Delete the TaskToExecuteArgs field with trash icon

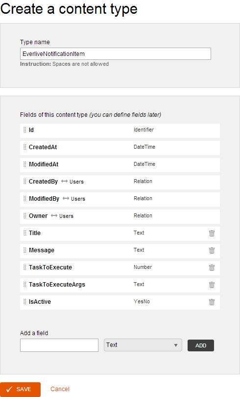pyautogui.click(x=212, y=285)
